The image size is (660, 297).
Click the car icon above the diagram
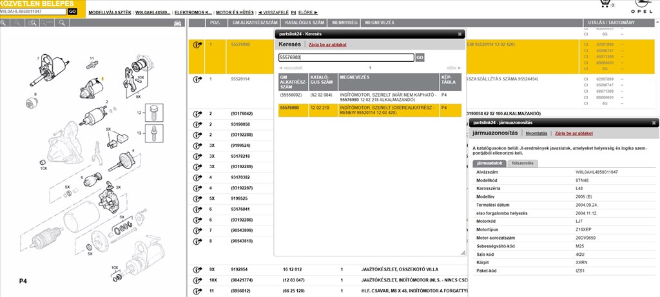point(178,23)
